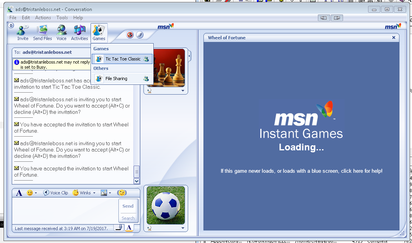Click inside the message input box
This screenshot has height=243, width=412.
pos(65,211)
